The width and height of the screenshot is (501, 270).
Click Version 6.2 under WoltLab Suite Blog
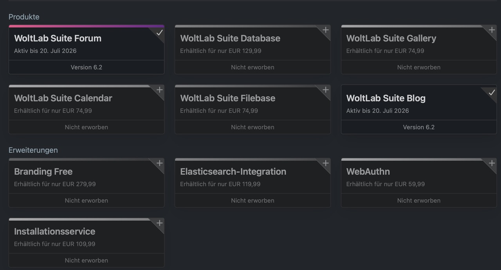click(419, 127)
